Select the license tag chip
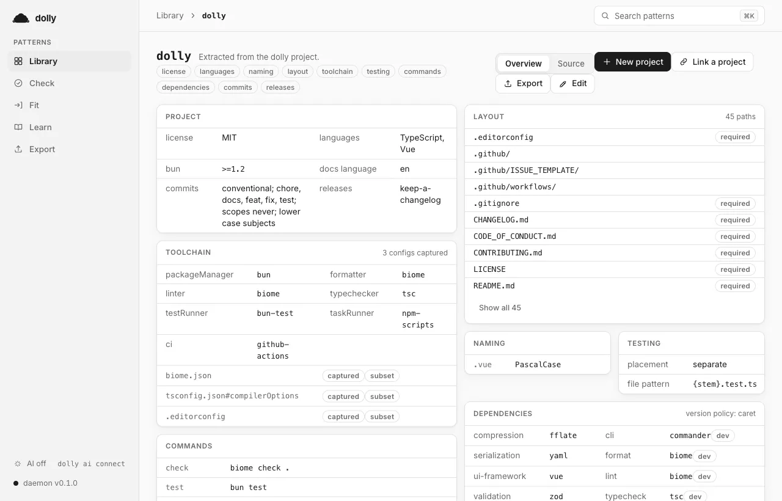Screen dimensions: 782x501 point(174,71)
